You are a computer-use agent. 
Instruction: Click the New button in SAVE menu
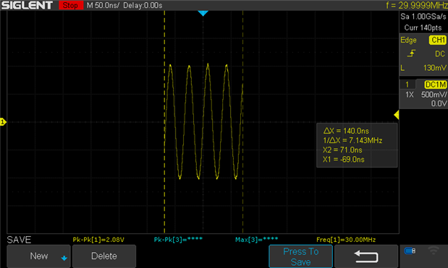click(38, 256)
